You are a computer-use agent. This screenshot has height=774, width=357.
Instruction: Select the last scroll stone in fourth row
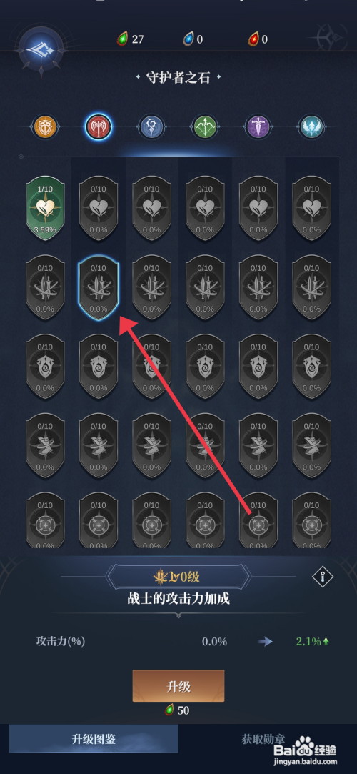tap(311, 447)
